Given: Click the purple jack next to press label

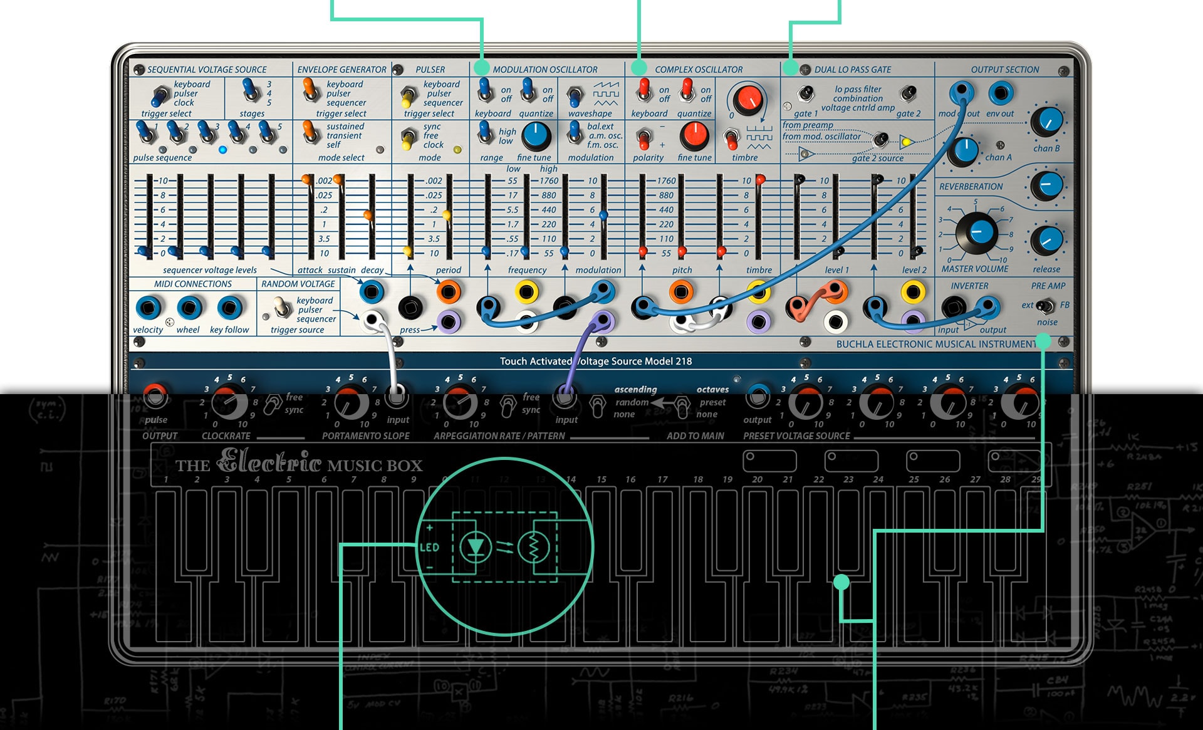Looking at the screenshot, I should point(449,321).
